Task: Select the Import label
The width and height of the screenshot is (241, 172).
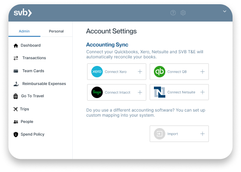Action: tap(173, 134)
